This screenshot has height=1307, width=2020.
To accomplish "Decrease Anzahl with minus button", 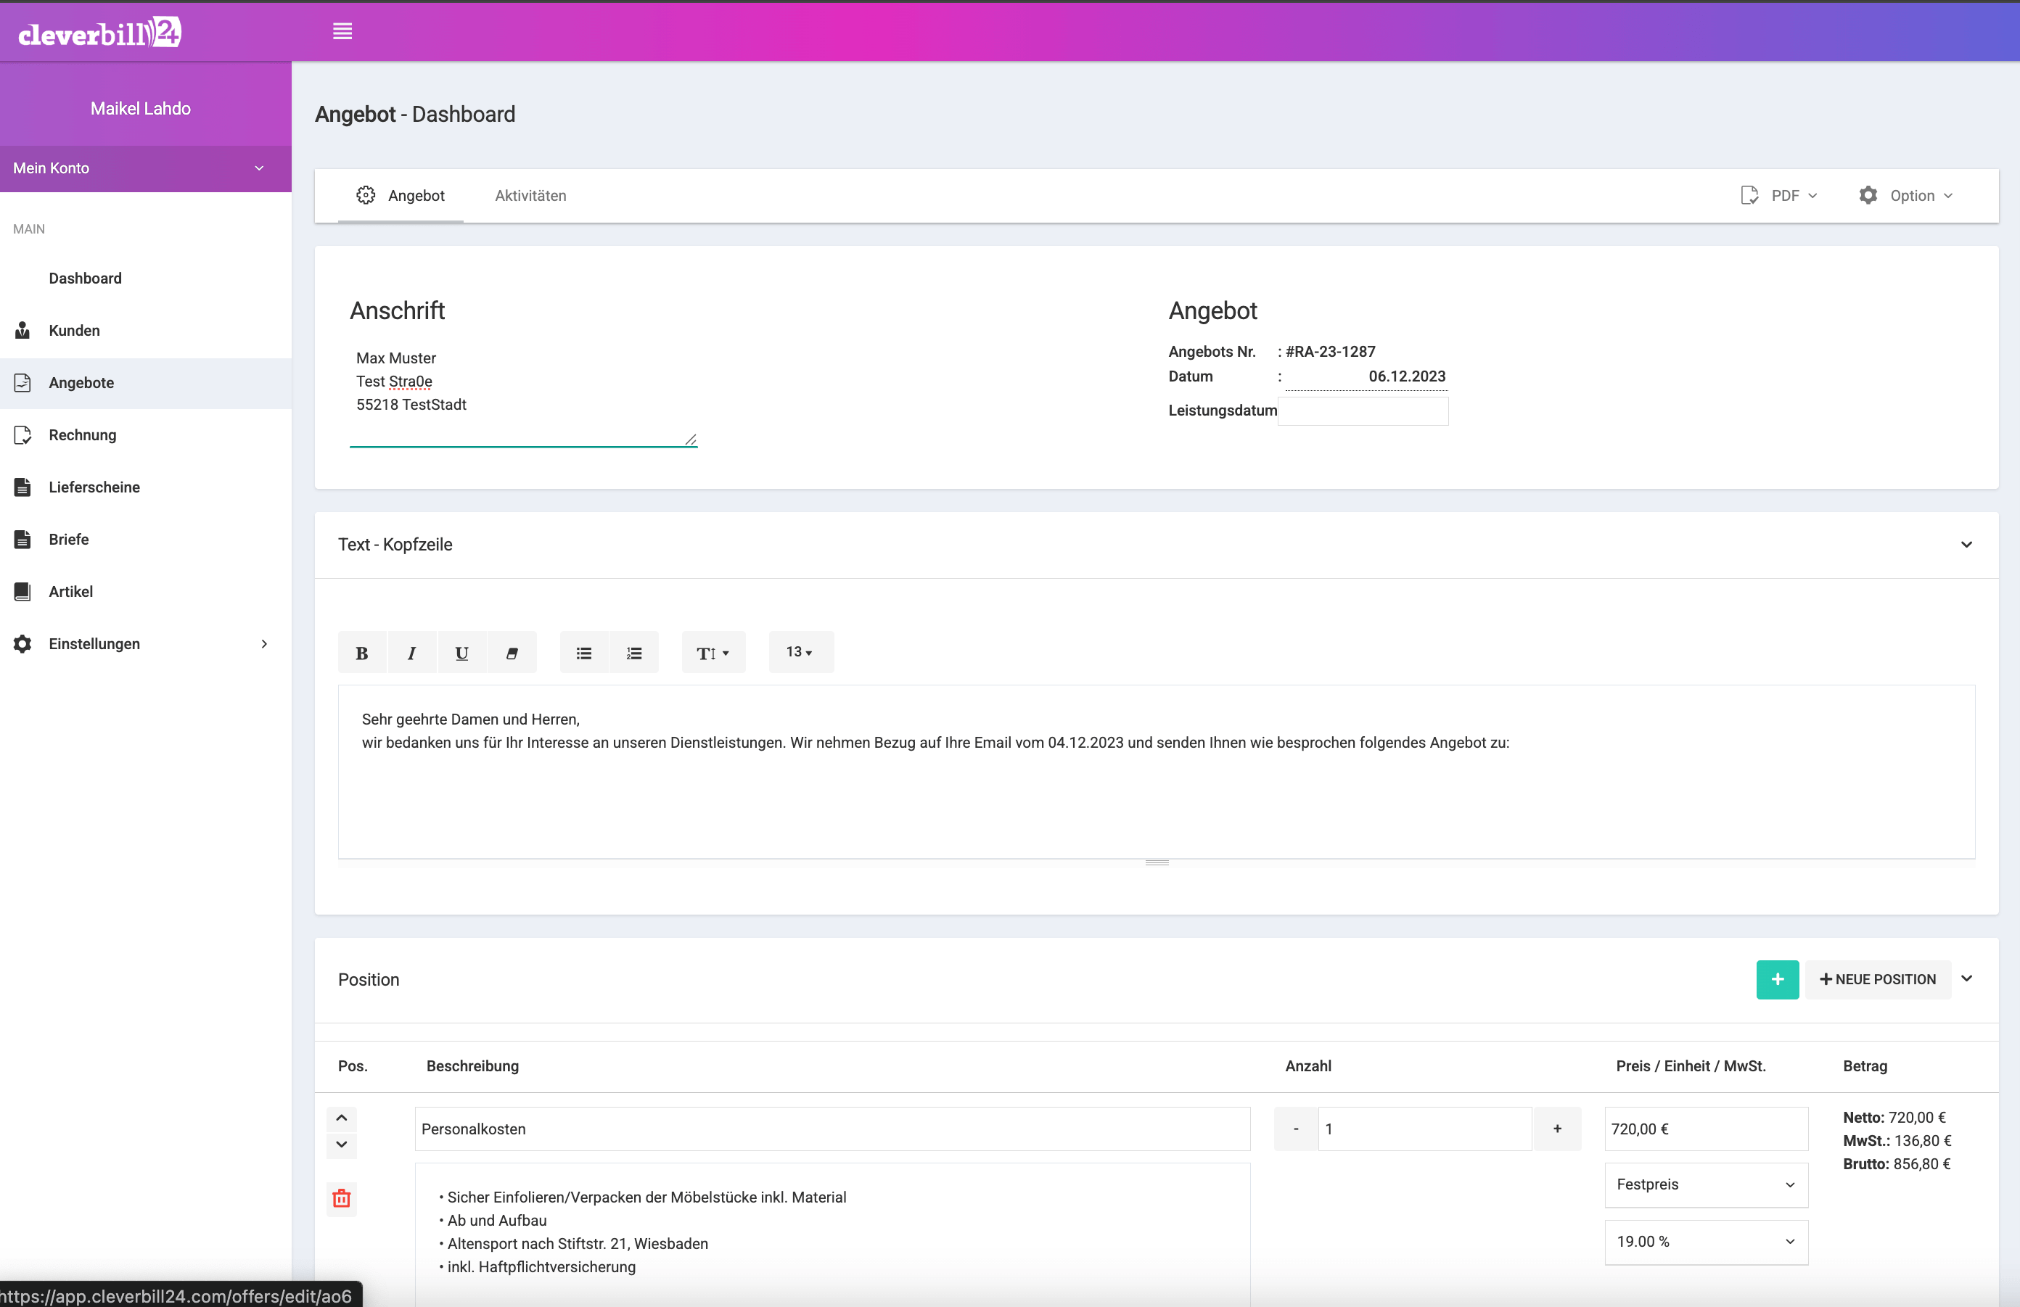I will point(1296,1129).
